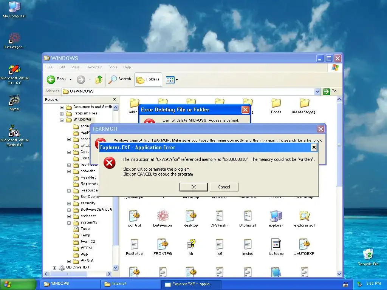387x290 pixels.
Task: Click the Forward arrow toolbar button
Action: tap(81, 79)
